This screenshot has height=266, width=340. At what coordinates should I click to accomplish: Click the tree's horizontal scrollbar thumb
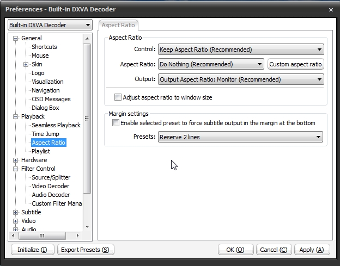coord(41,236)
